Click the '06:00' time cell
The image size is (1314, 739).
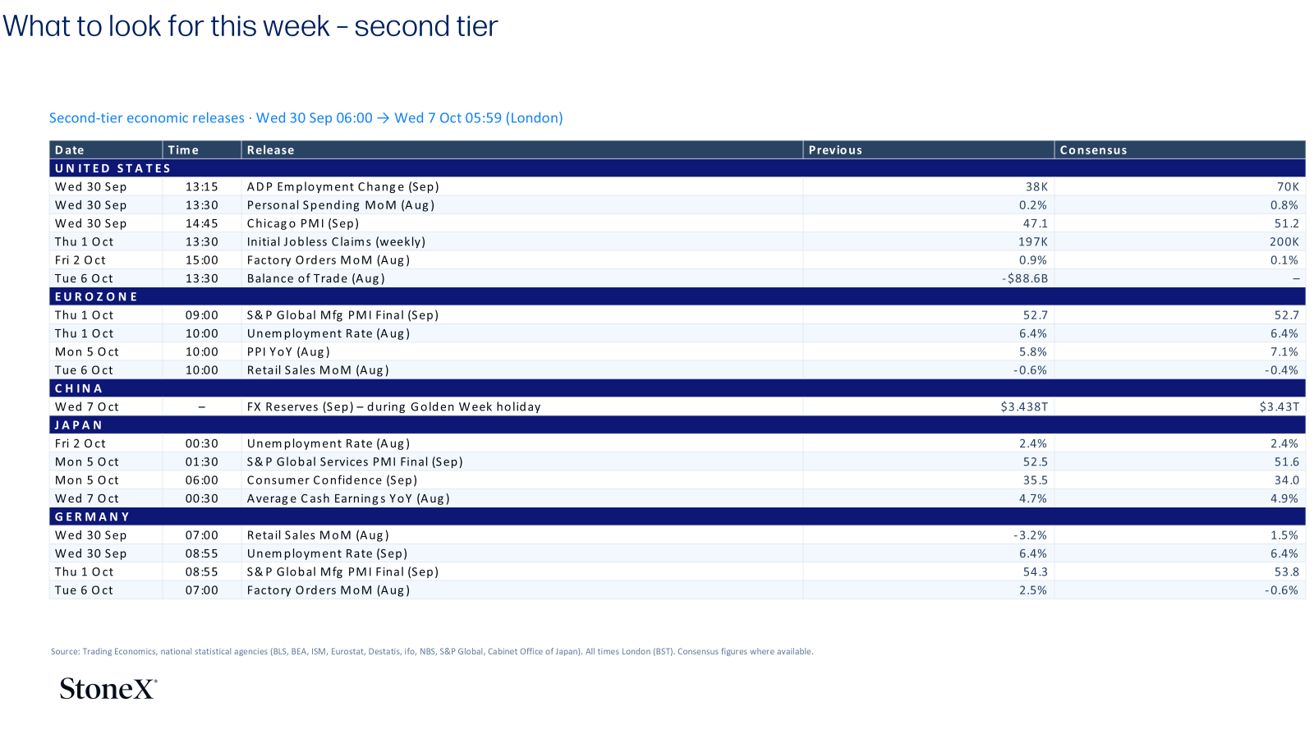(x=202, y=480)
